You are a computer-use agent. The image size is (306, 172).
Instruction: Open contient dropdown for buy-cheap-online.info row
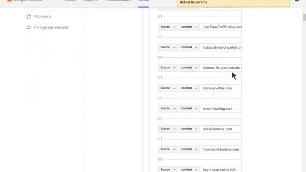tap(189, 169)
